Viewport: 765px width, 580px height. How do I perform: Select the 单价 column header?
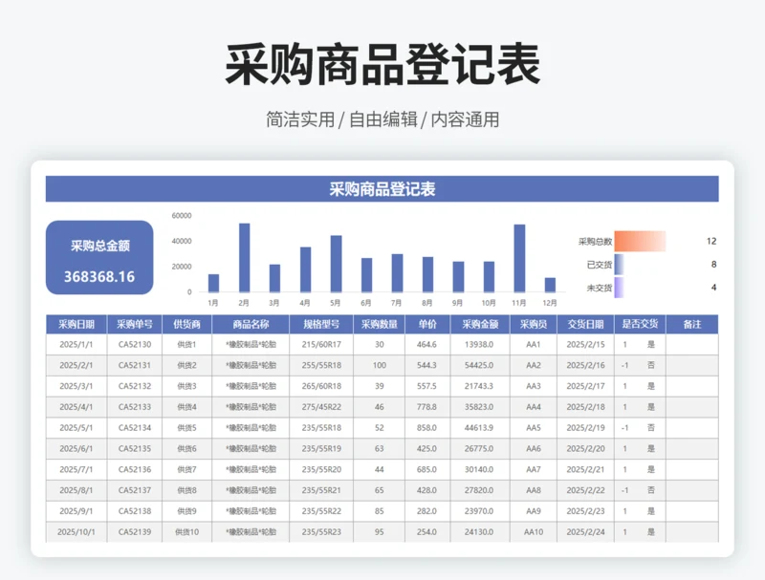pos(427,324)
